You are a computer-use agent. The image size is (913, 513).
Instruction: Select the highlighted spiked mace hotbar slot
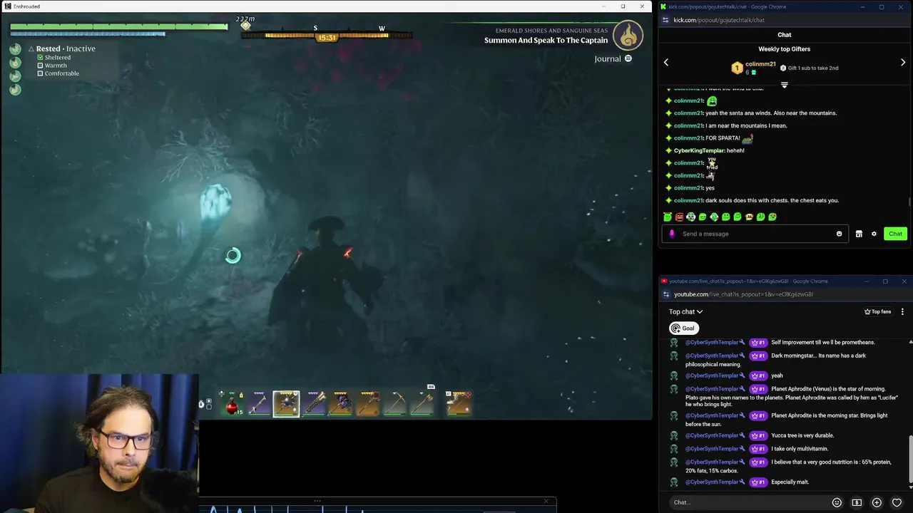286,404
